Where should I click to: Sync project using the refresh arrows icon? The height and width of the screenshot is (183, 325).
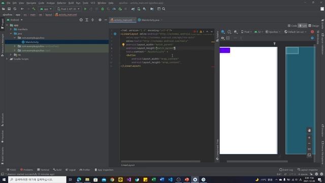15,9
